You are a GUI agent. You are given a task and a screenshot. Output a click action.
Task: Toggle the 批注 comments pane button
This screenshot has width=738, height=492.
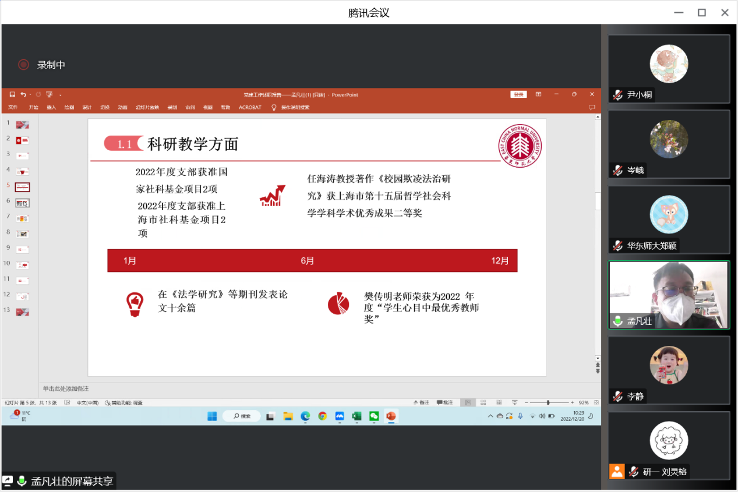click(444, 402)
